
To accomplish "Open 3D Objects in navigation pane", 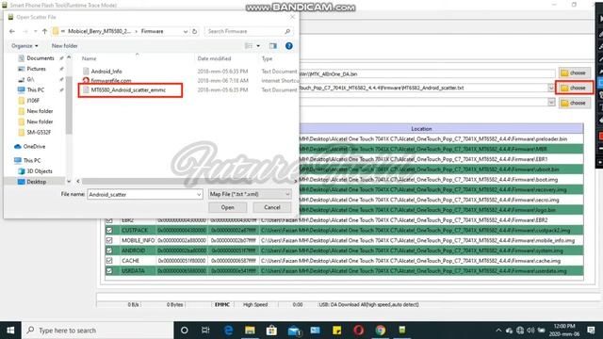I will click(x=40, y=171).
